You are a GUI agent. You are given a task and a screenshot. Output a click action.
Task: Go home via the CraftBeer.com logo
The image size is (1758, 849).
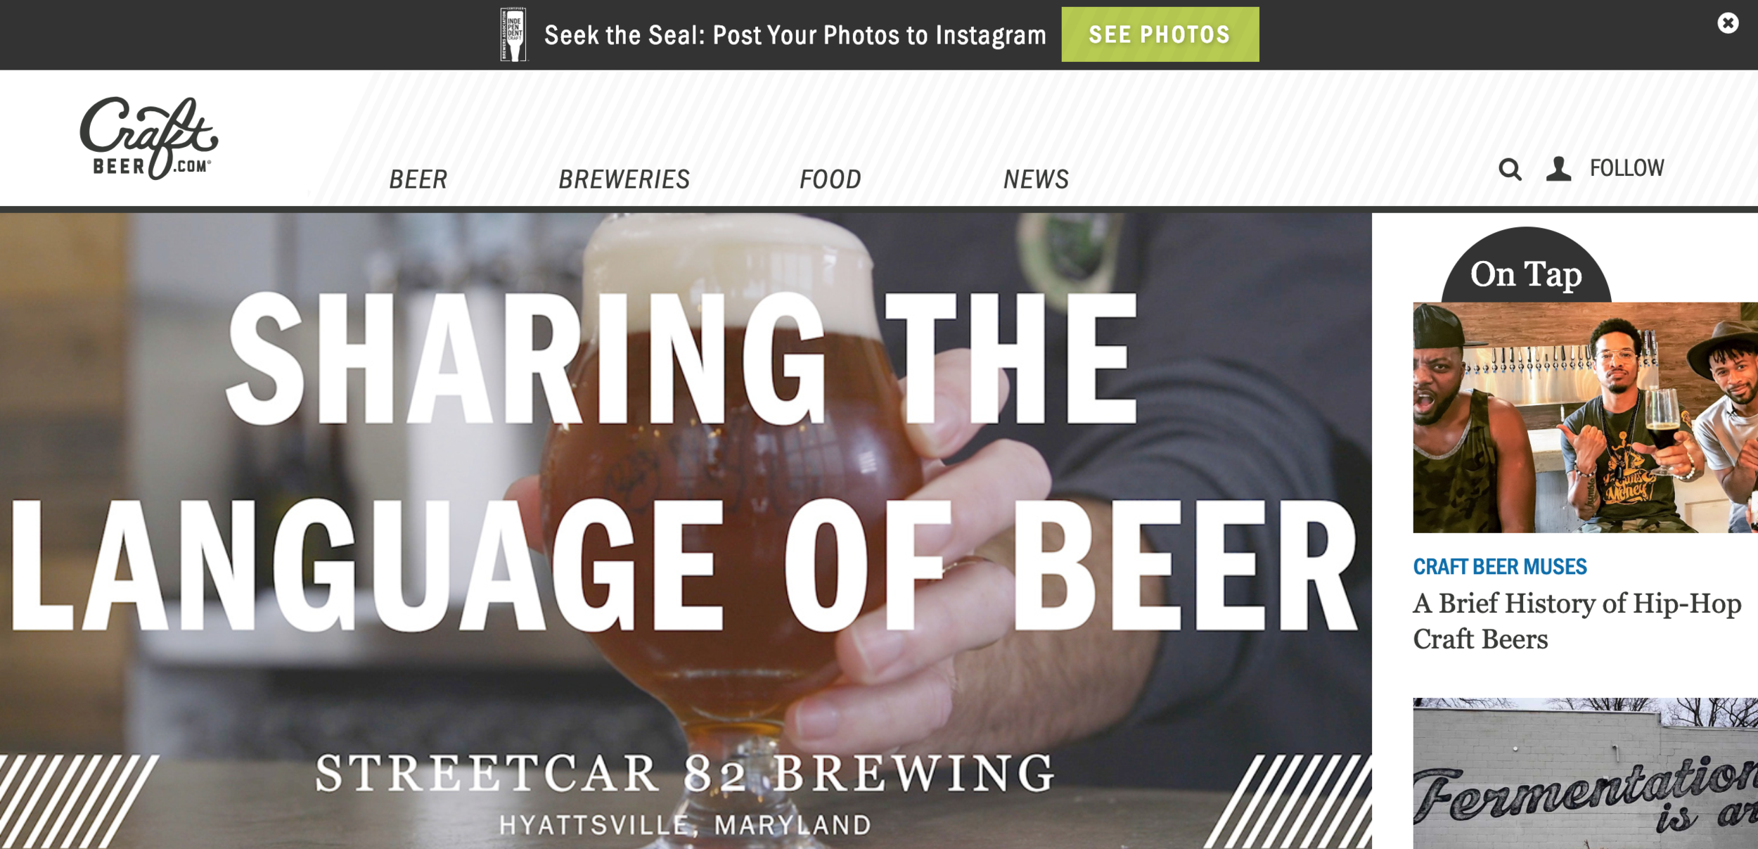coord(149,138)
